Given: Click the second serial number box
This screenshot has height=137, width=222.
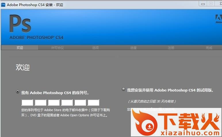Looking at the screenshot, I should [x=41, y=102].
